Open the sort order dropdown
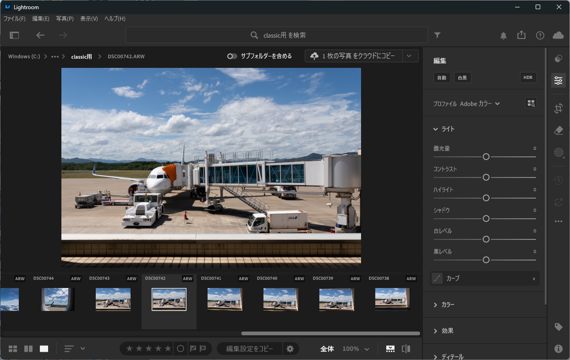 coord(75,349)
